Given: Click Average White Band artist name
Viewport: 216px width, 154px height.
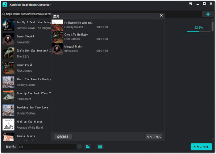Looking at the screenshot, I should tap(30, 128).
